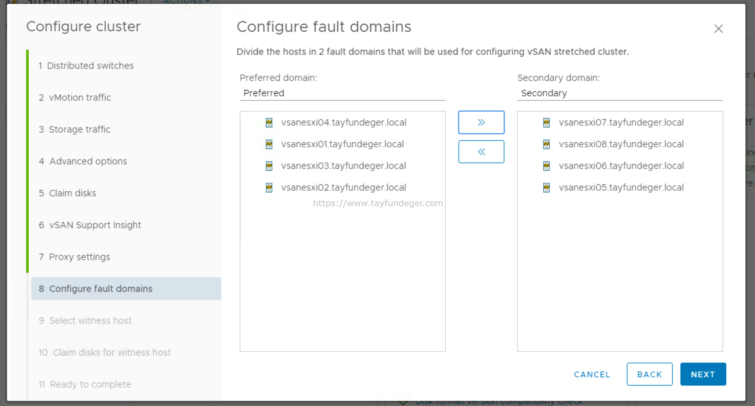Select vsanesxi04.tayfundeger.local host name

coord(344,122)
